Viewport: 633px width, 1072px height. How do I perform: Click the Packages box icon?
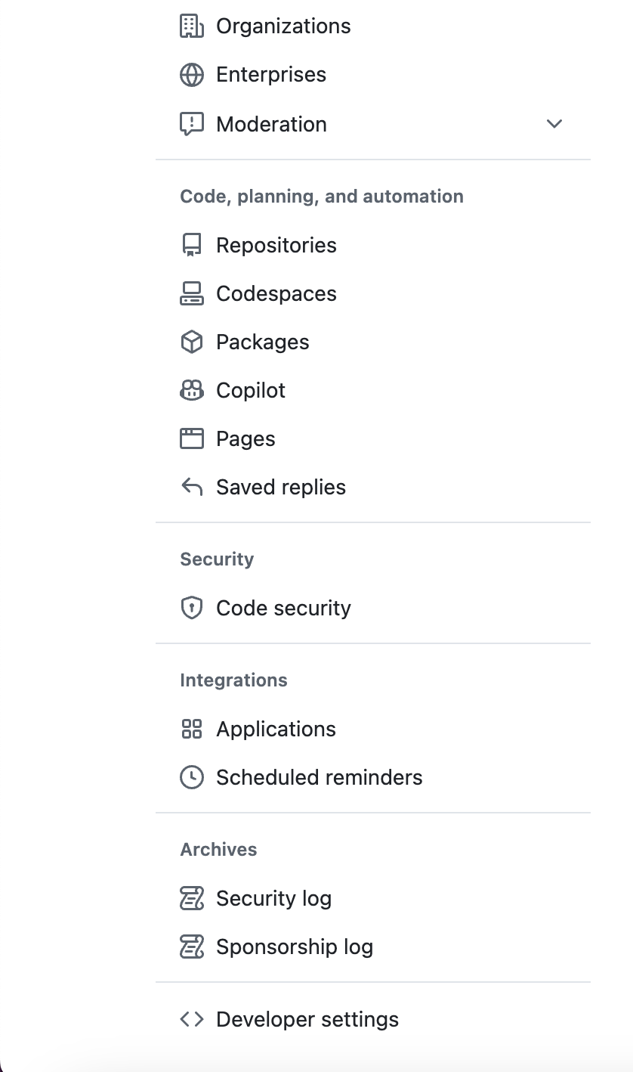192,342
